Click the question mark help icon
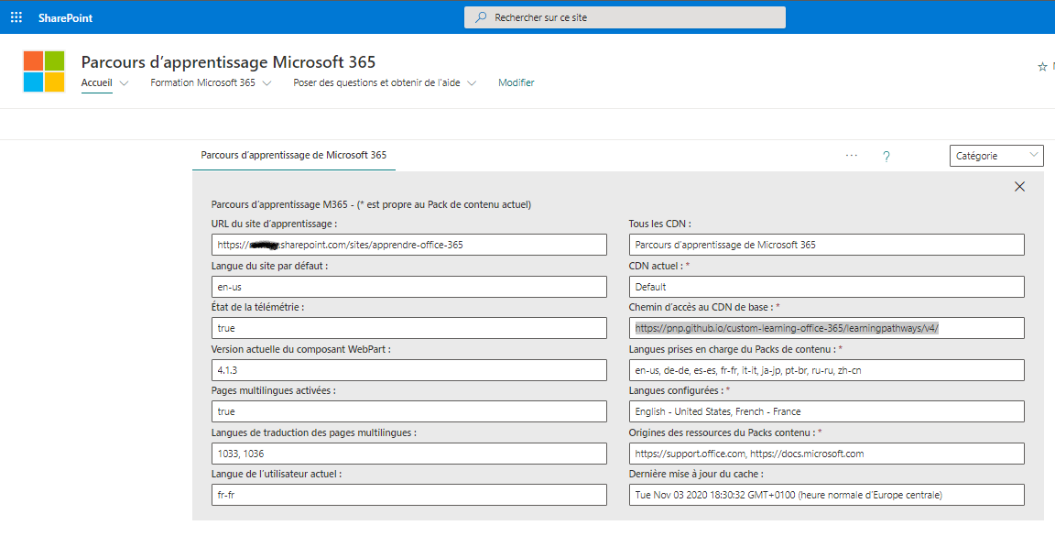 pyautogui.click(x=886, y=157)
